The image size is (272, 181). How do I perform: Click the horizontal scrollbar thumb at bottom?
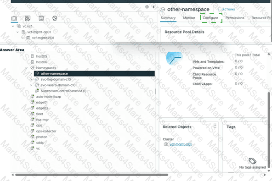pyautogui.click(x=91, y=175)
